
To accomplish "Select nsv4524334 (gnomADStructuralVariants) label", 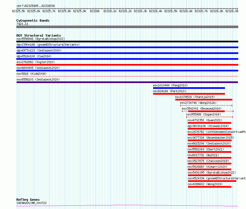I will click(x=217, y=178).
